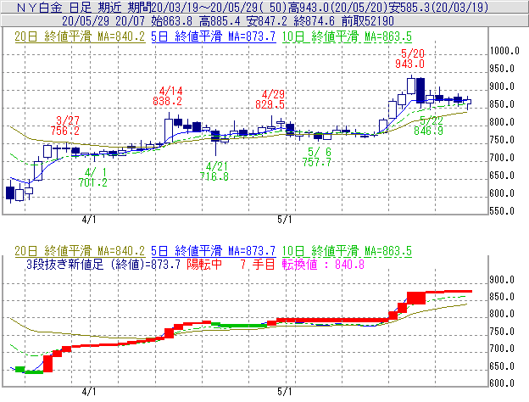Viewport: 529px width, 402px height.
Task: Click the 前取52190 volume value
Action: pos(368,21)
